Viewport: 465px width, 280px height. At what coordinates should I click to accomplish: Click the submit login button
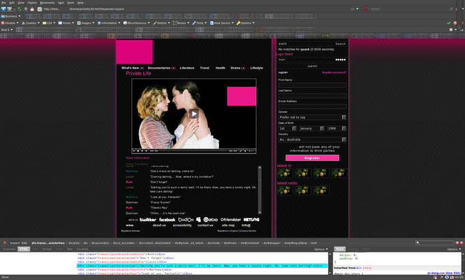pyautogui.click(x=312, y=66)
